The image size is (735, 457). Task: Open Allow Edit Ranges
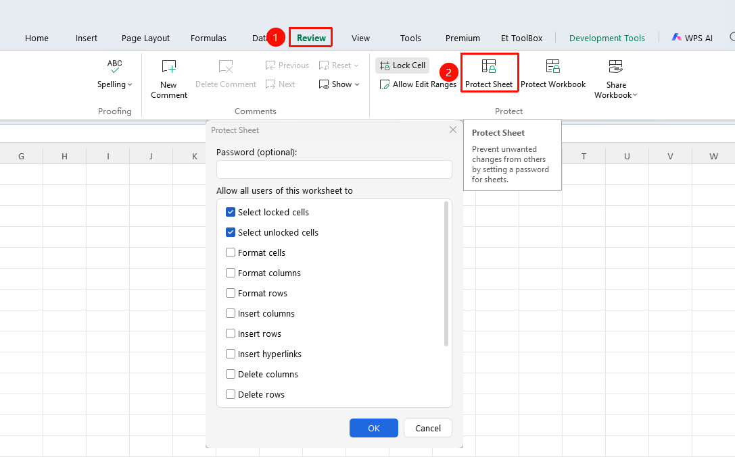(x=418, y=84)
